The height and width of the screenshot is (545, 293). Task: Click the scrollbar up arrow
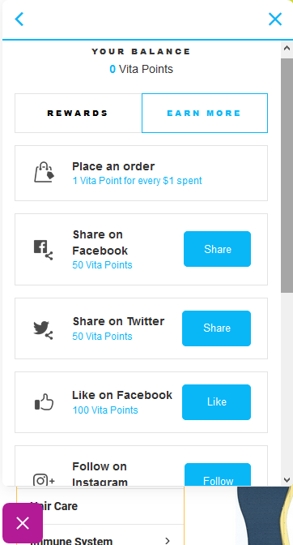(287, 49)
